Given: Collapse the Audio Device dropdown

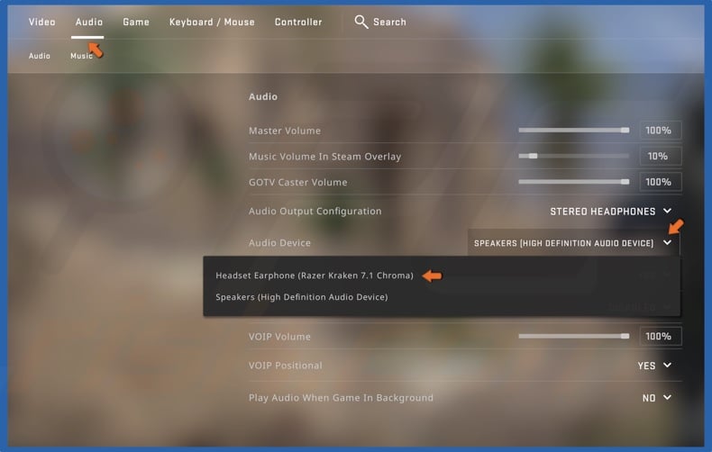Looking at the screenshot, I should point(573,243).
